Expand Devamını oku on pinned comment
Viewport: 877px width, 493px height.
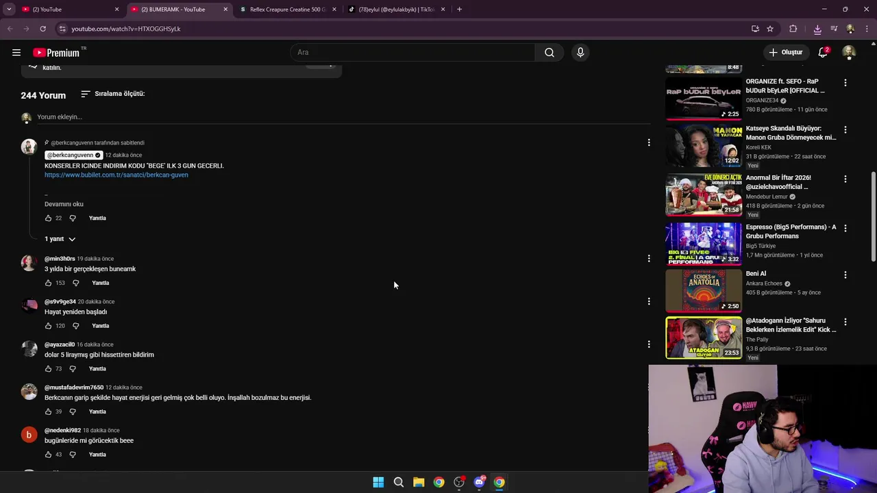click(64, 204)
